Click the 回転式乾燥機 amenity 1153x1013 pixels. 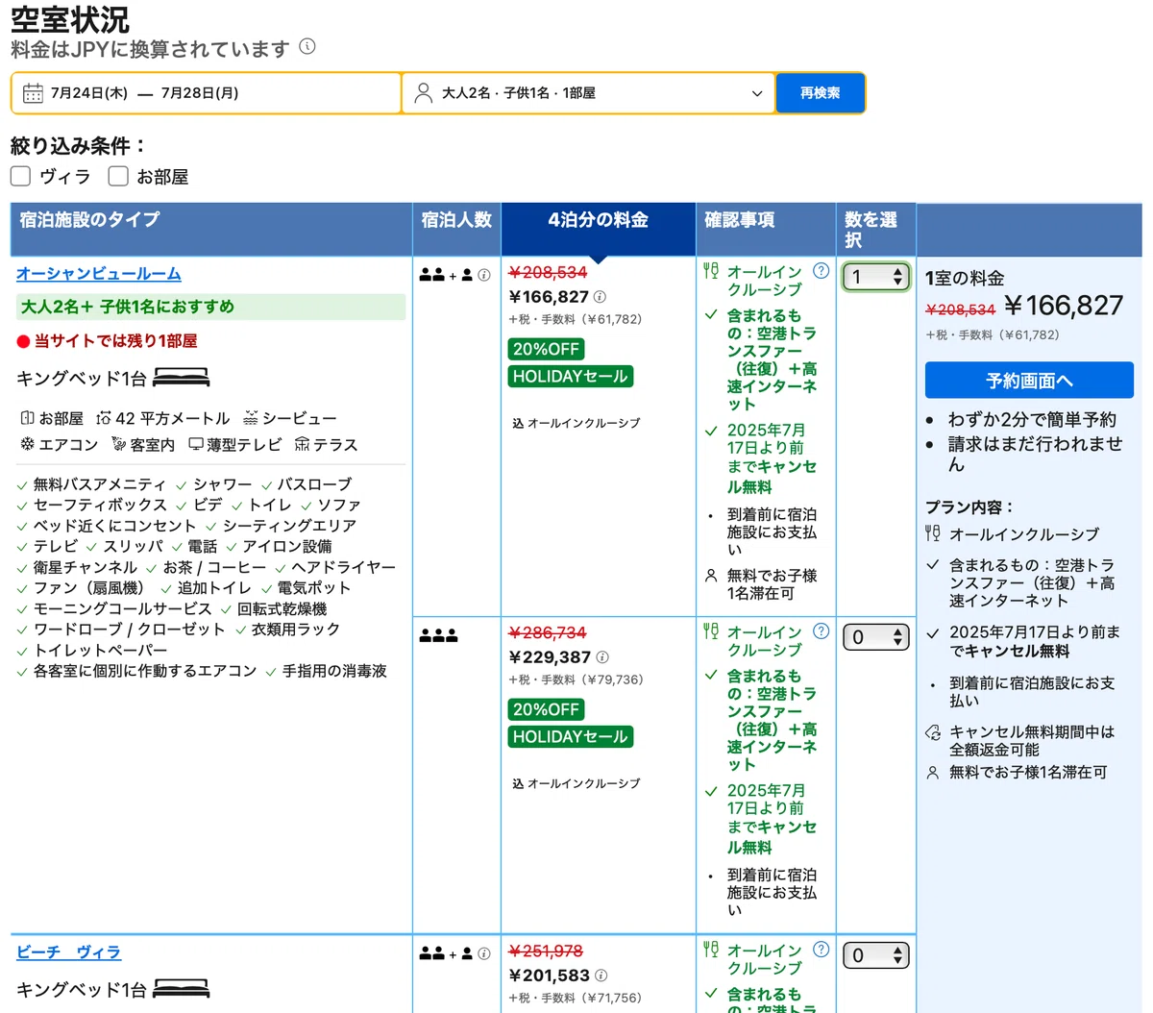[282, 609]
